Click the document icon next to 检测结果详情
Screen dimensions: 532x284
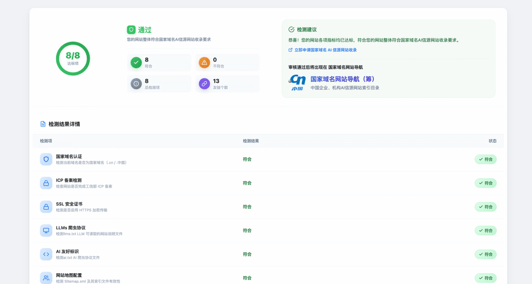pyautogui.click(x=43, y=124)
